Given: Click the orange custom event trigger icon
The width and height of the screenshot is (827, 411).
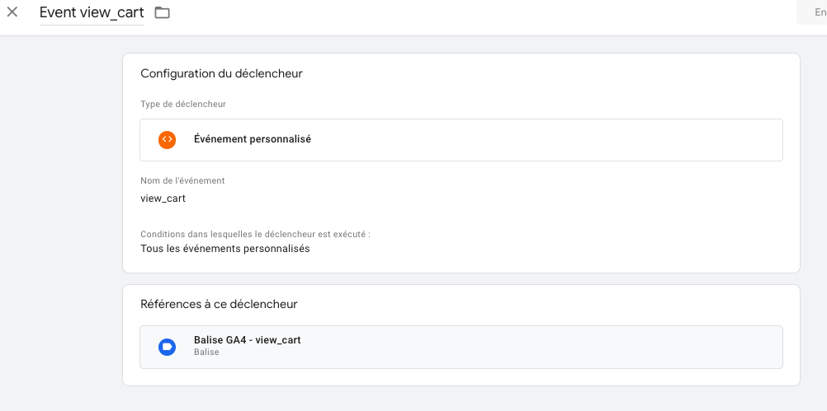Looking at the screenshot, I should 167,139.
